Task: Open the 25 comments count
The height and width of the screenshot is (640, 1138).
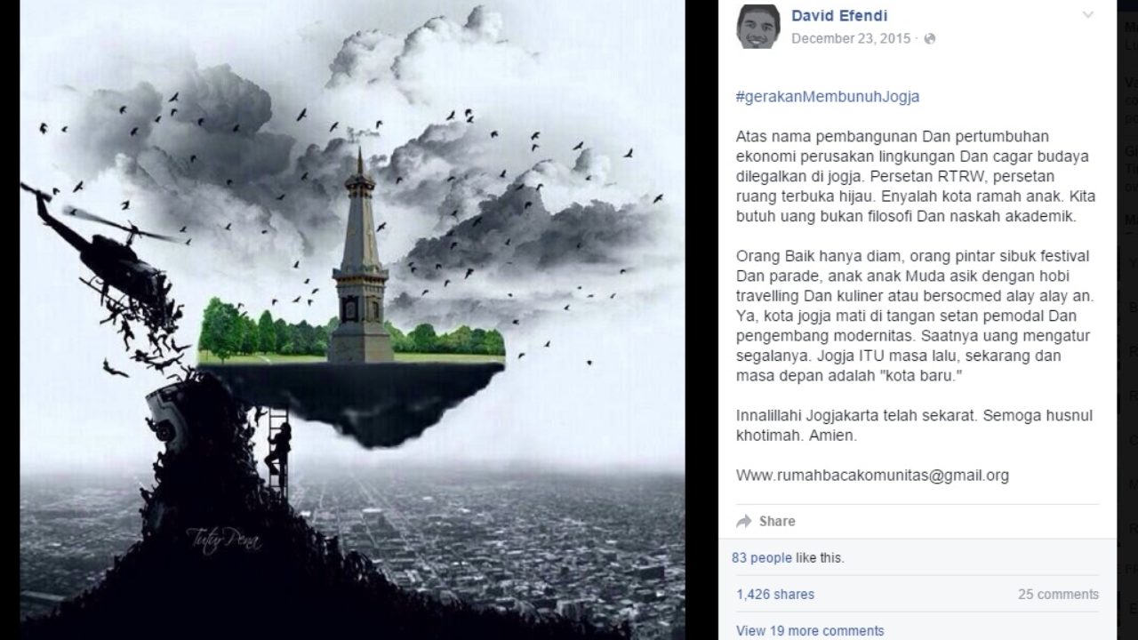Action: 1058,595
